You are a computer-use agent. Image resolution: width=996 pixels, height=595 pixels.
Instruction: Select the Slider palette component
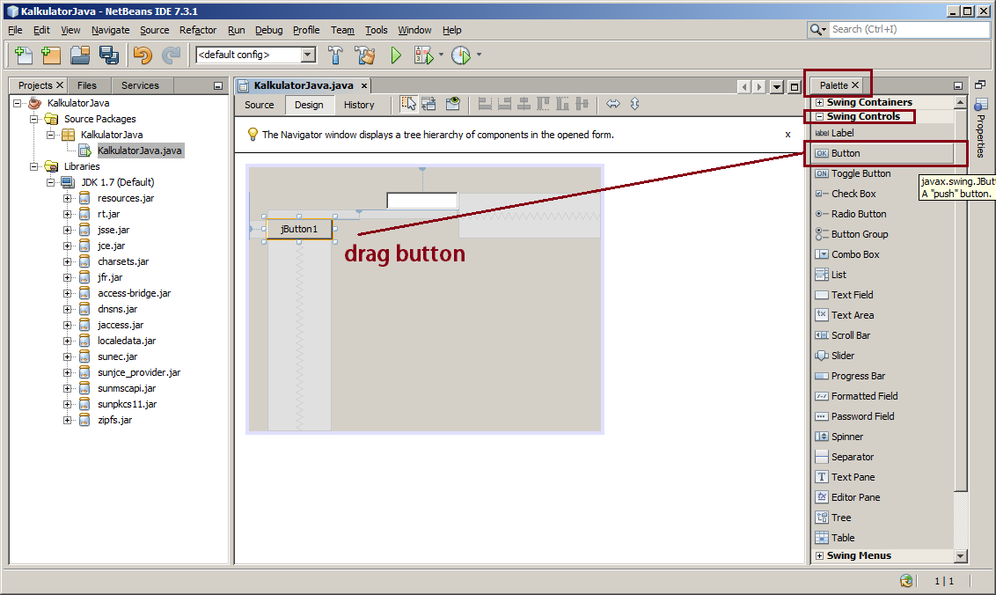pyautogui.click(x=883, y=356)
